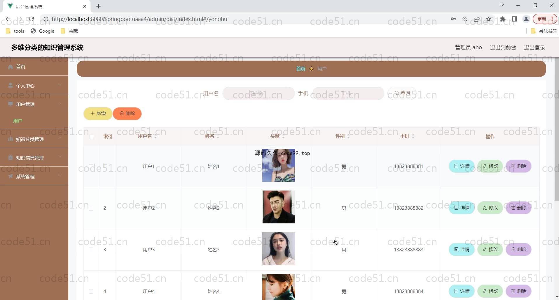This screenshot has width=559, height=300.
Task: Click the zoom magnifier icon in address bar
Action: coord(465,19)
